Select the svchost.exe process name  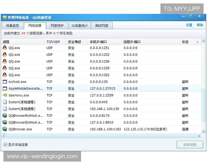(17, 82)
